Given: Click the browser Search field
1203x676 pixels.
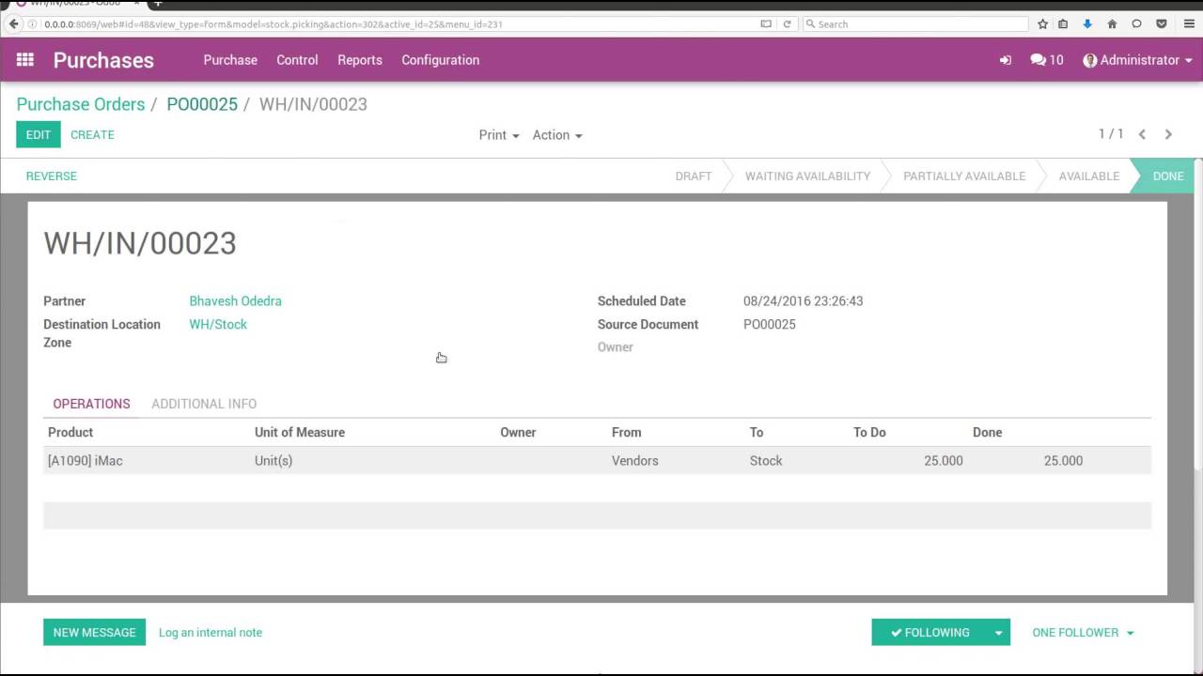Looking at the screenshot, I should 916,24.
